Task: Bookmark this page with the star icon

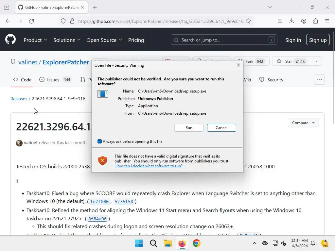Action: pos(248,21)
